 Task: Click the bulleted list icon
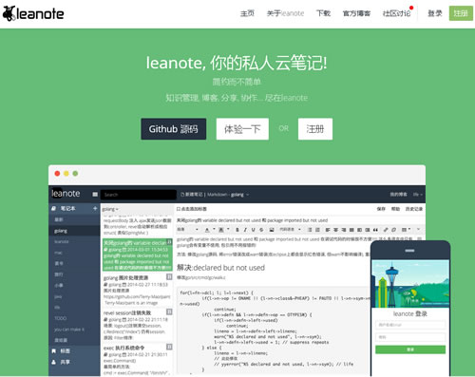click(x=310, y=230)
